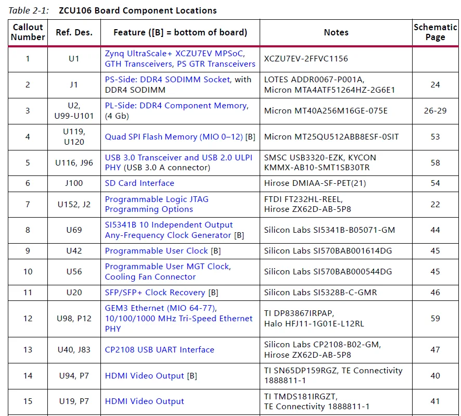Click the XCZU7EV-2FFVC1156 notes cell
This screenshot has width=461, height=416.
pyautogui.click(x=306, y=59)
